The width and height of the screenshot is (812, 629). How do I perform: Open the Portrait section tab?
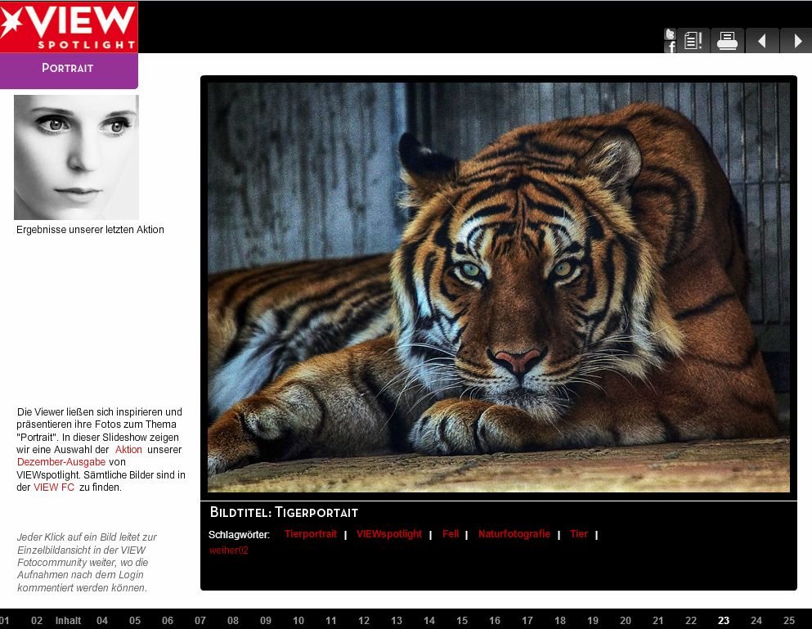click(x=69, y=69)
